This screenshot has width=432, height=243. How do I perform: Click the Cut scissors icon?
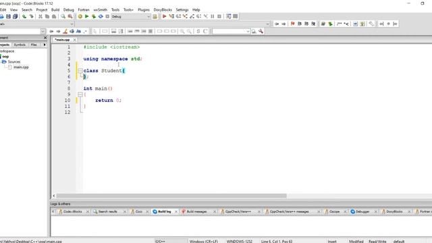pyautogui.click(x=40, y=16)
